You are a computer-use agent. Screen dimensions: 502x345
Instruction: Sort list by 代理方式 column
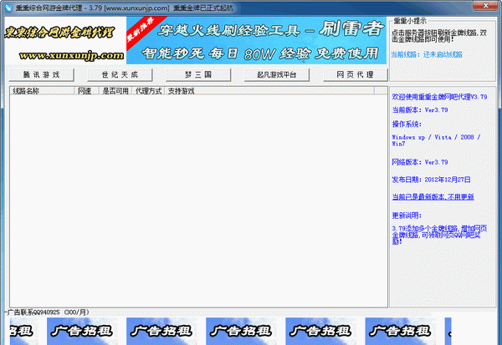[x=149, y=90]
